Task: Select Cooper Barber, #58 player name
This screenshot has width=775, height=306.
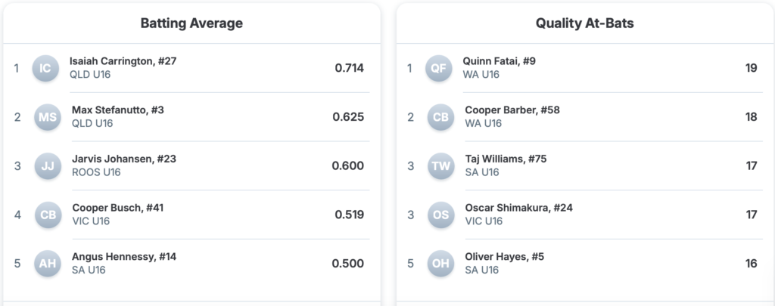Action: coord(512,110)
